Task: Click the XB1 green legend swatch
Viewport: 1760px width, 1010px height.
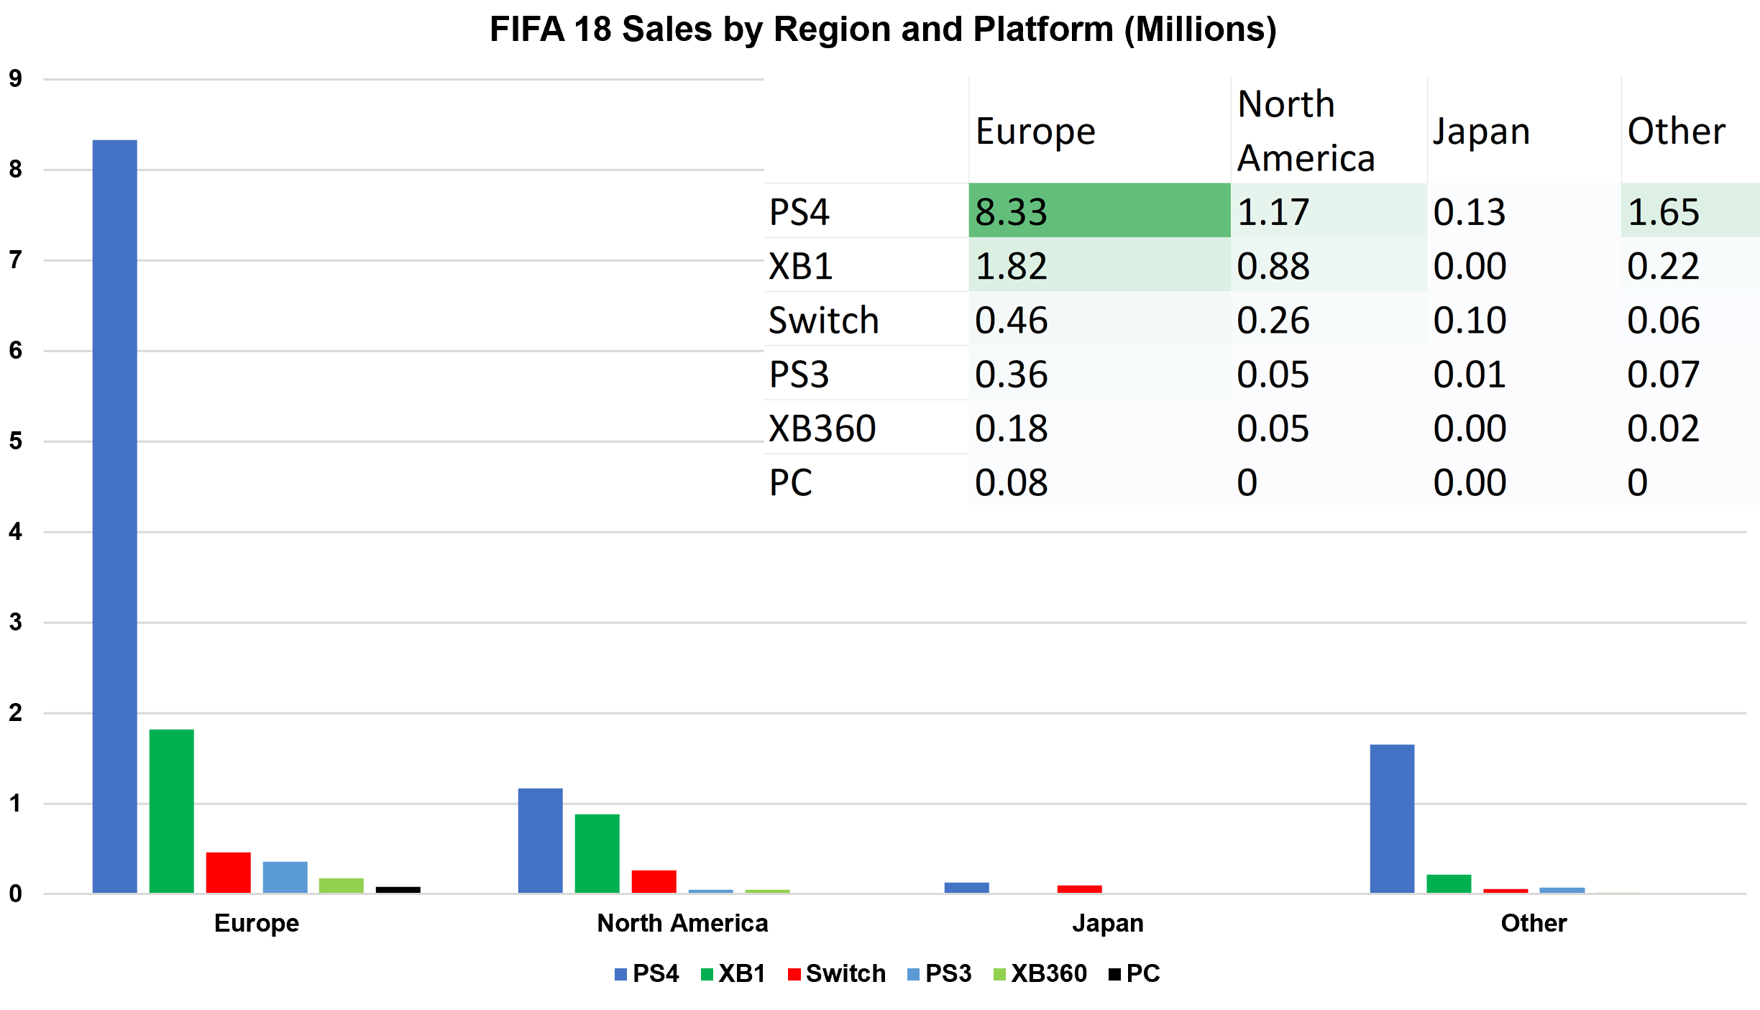Action: [x=707, y=975]
